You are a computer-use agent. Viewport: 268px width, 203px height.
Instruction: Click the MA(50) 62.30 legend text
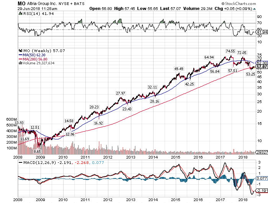coord(34,55)
